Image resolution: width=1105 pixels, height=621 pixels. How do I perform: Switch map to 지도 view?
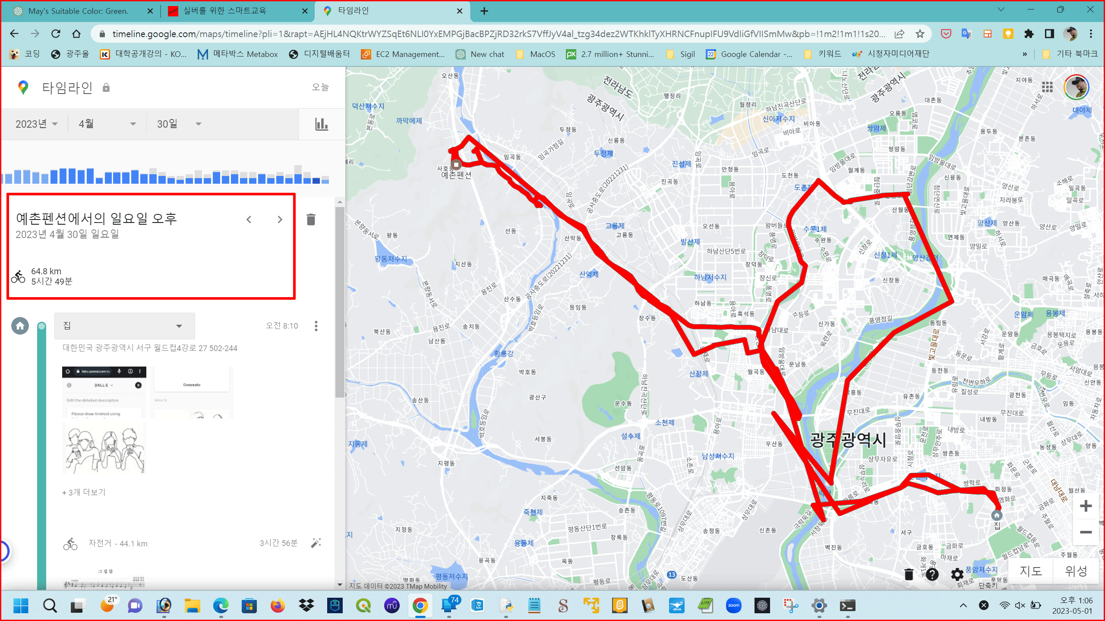tap(1031, 571)
